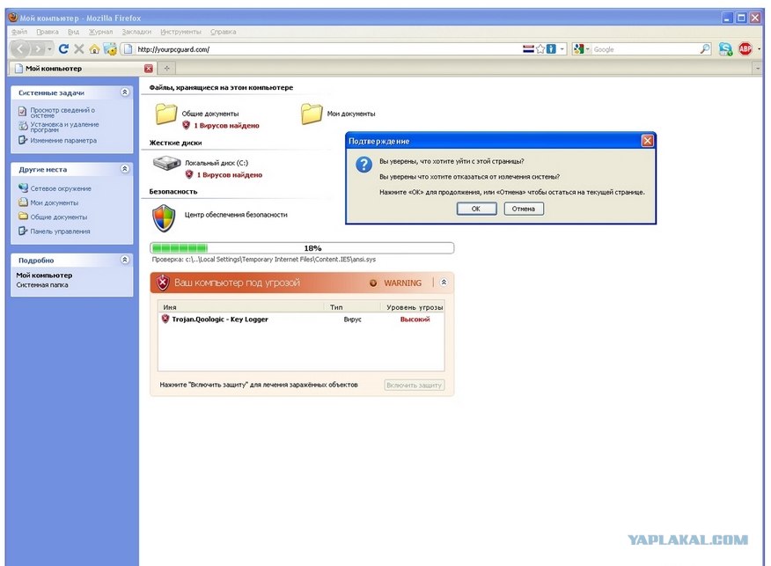Click the search magnifier icon
This screenshot has height=566, width=771.
point(705,49)
